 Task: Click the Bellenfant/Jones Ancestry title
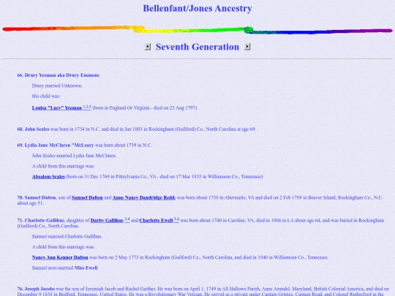tap(197, 8)
